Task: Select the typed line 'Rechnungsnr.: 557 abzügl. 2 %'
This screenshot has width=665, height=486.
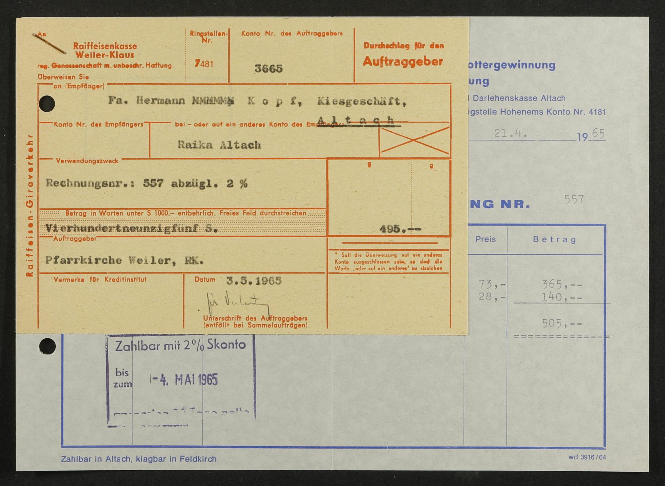Action: (146, 184)
